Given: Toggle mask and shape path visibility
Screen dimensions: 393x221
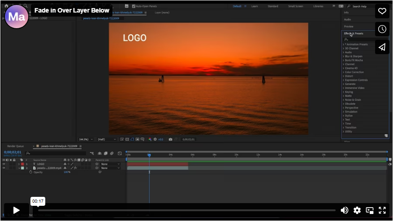Looking at the screenshot, I should (x=132, y=140).
